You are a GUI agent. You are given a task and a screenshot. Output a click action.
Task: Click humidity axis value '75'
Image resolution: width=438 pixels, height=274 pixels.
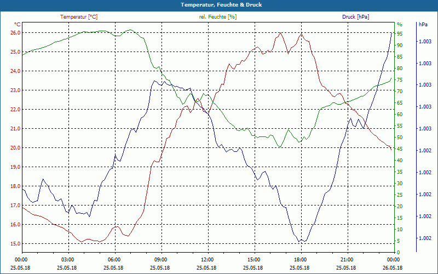click(400, 80)
